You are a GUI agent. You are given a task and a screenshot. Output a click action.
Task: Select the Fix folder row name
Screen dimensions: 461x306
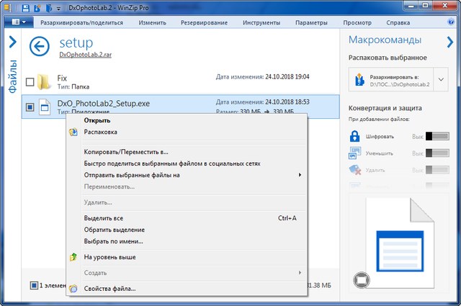(62, 78)
